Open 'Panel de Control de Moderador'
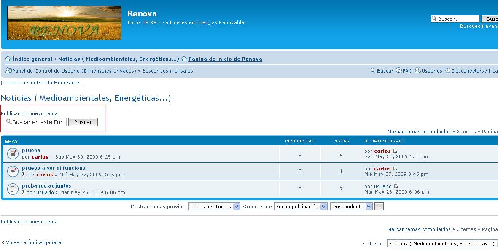This screenshot has width=498, height=250. [x=42, y=83]
